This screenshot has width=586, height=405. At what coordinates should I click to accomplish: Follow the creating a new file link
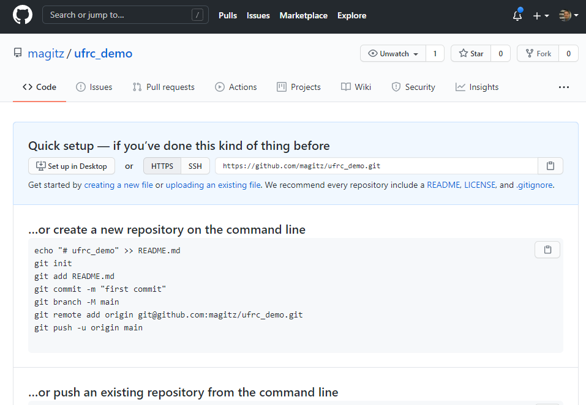pos(118,185)
